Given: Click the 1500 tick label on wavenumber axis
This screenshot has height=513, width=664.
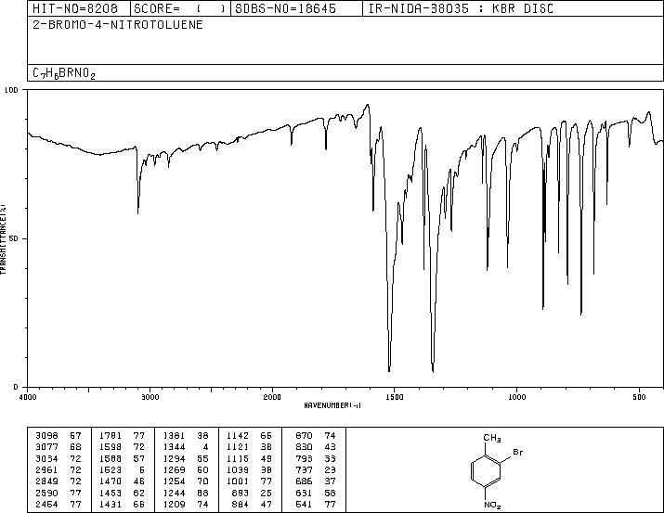Looking at the screenshot, I should [395, 397].
